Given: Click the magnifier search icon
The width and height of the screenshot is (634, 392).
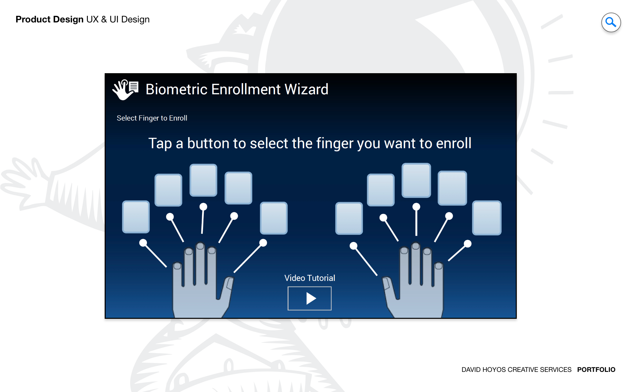Looking at the screenshot, I should click(611, 22).
